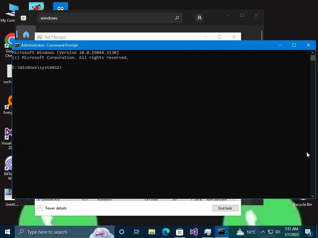This screenshot has height=238, width=318.
Task: Click the Command Prompt taskbar icon
Action: [x=221, y=232]
